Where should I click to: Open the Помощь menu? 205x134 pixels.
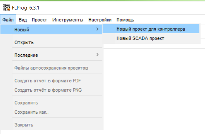pyautogui.click(x=125, y=20)
